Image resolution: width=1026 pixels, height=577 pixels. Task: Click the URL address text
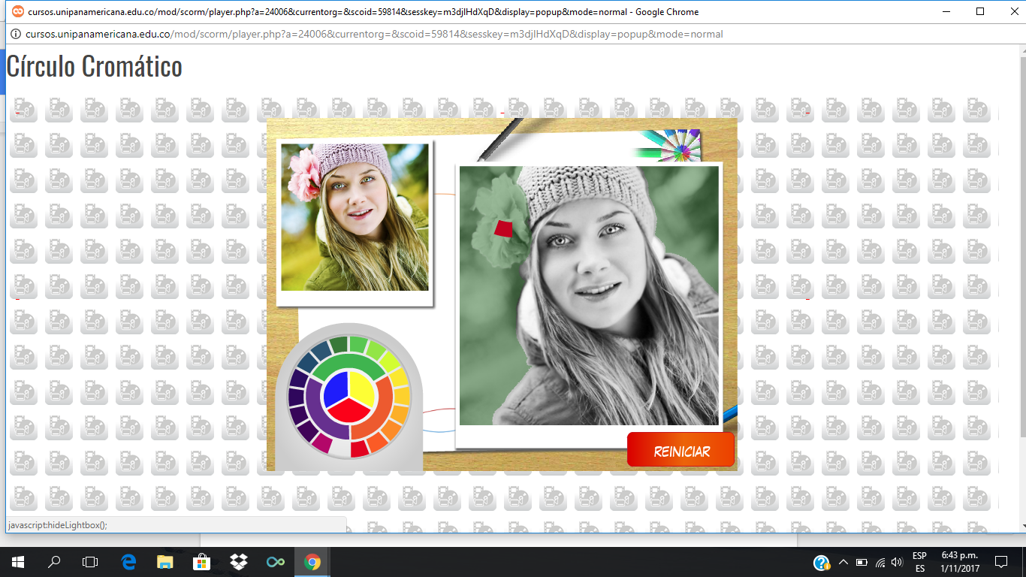374,34
